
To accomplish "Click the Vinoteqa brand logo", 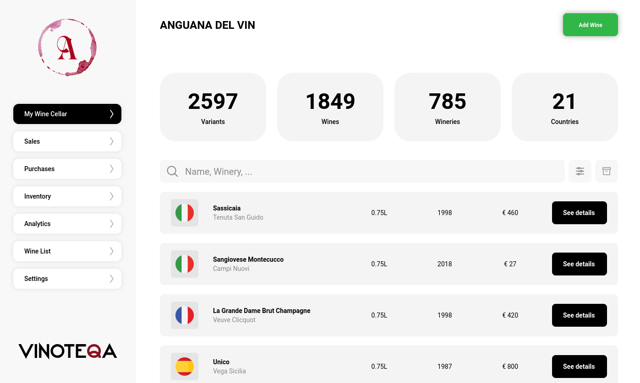I will coord(68,351).
